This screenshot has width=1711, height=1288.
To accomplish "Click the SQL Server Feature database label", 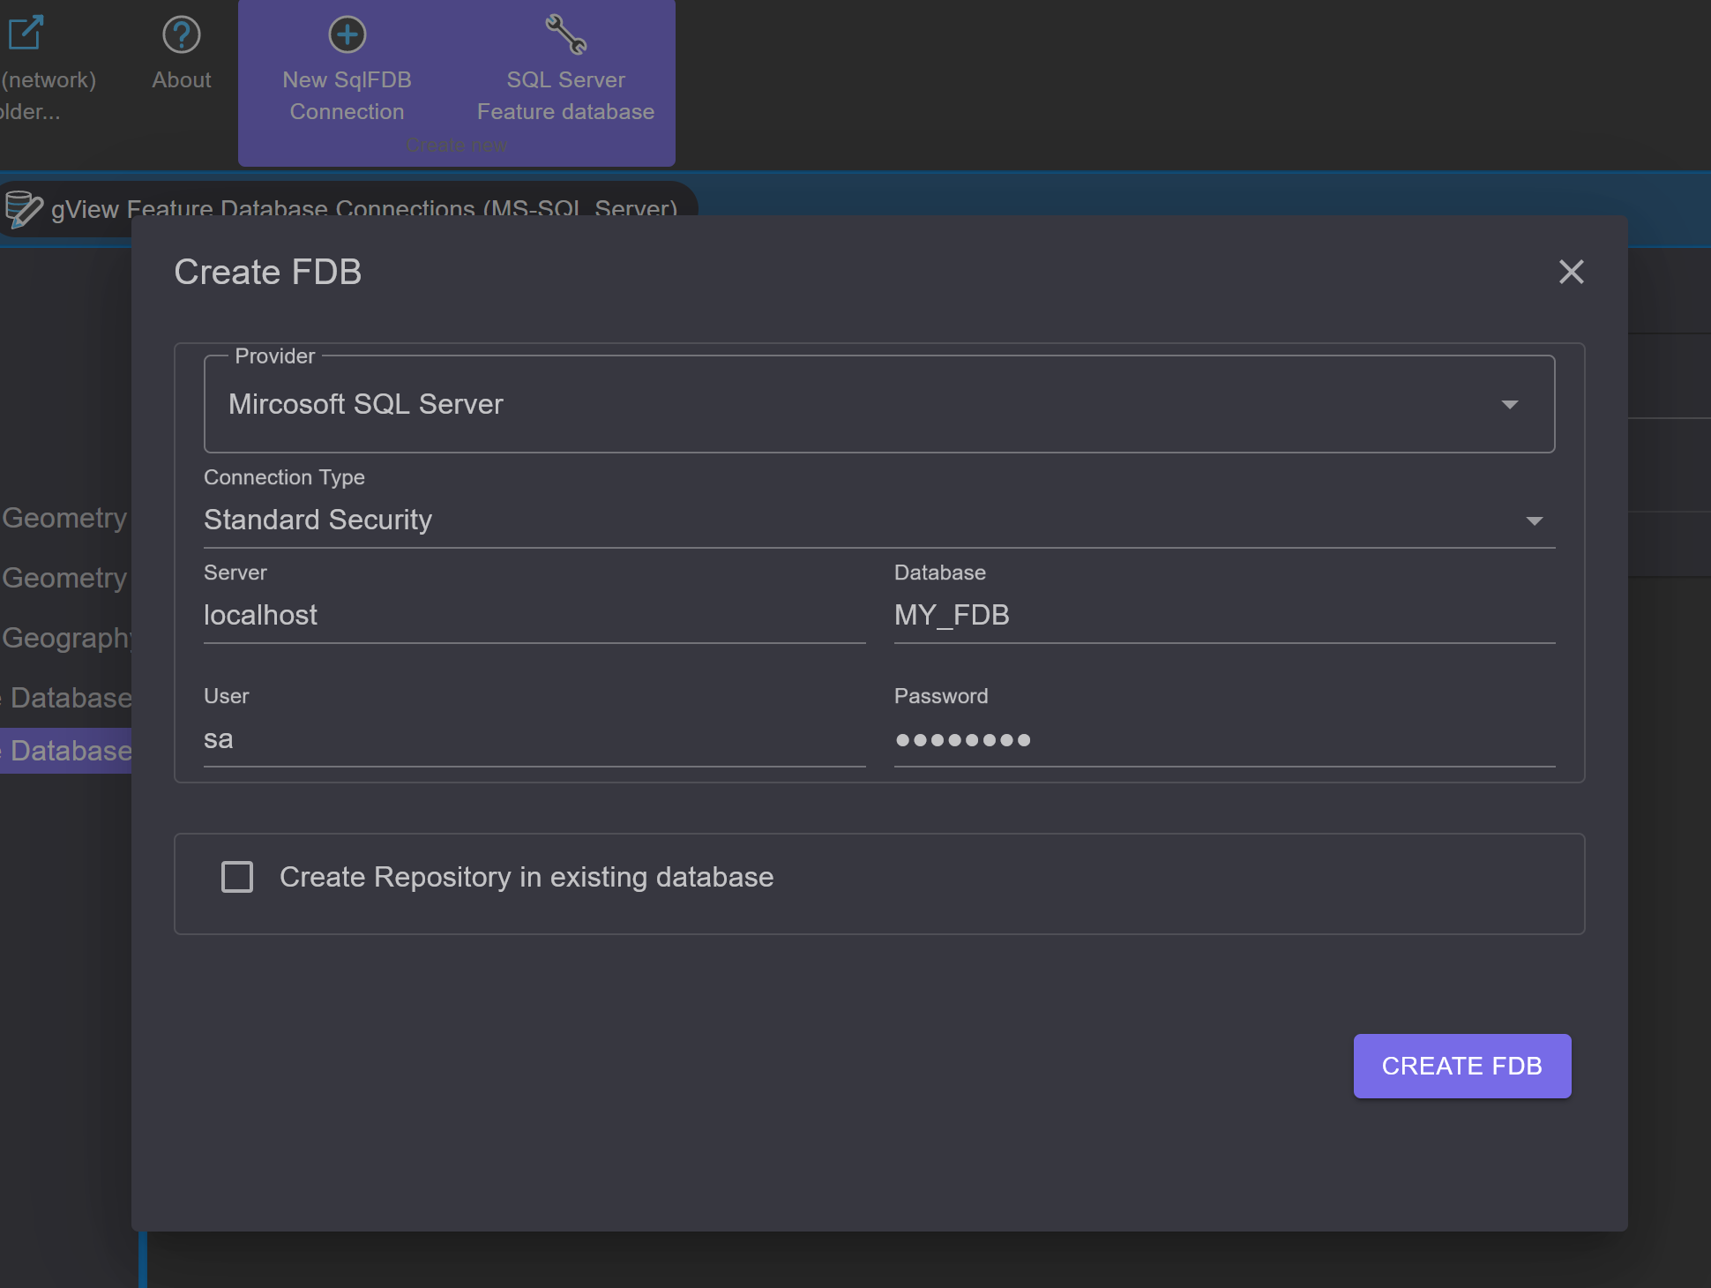I will coord(566,95).
